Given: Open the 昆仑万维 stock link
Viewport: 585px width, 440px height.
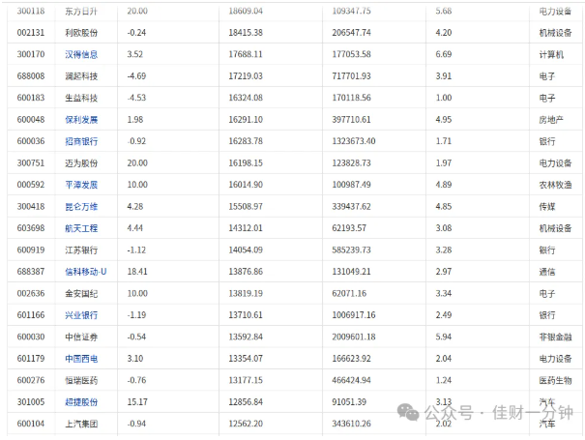Looking at the screenshot, I should click(x=81, y=206).
